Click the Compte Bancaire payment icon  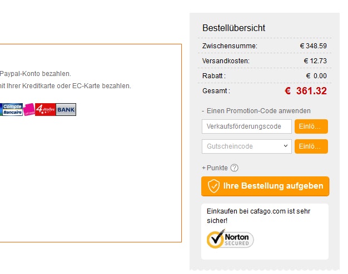(11, 109)
